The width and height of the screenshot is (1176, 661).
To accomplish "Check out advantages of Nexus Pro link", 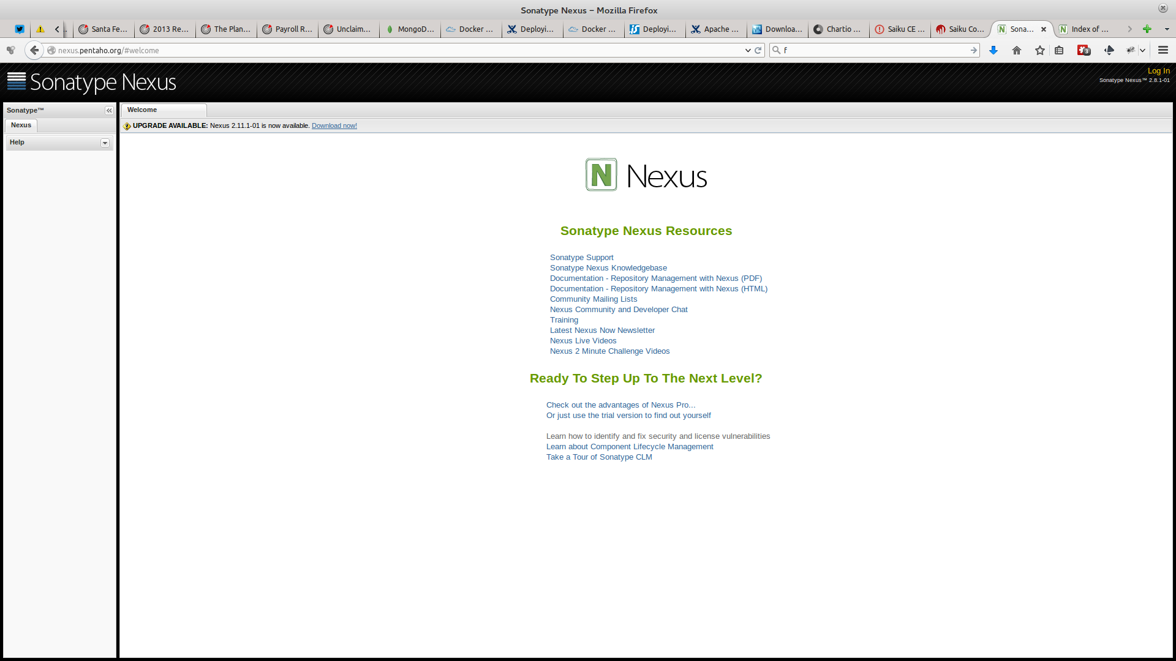I will point(620,405).
